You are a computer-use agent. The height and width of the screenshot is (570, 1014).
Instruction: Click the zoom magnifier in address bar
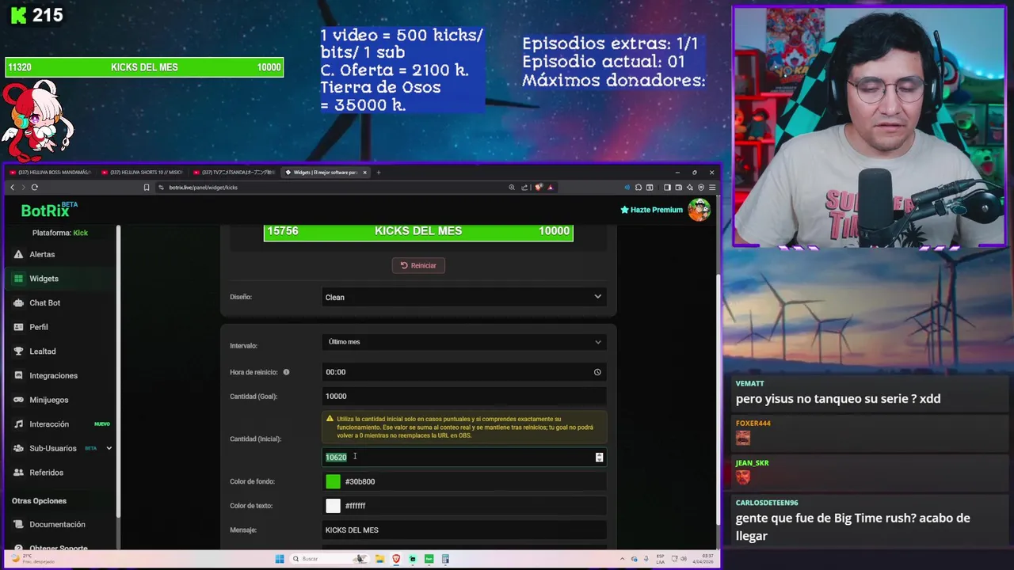pyautogui.click(x=512, y=188)
